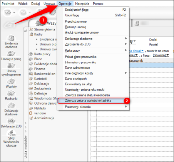
Task: Open Deklaracje ZUS sidebar icon
Action: click(x=11, y=123)
